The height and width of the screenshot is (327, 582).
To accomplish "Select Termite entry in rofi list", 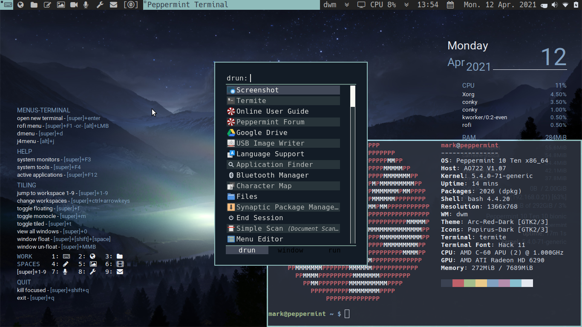I will click(x=283, y=101).
